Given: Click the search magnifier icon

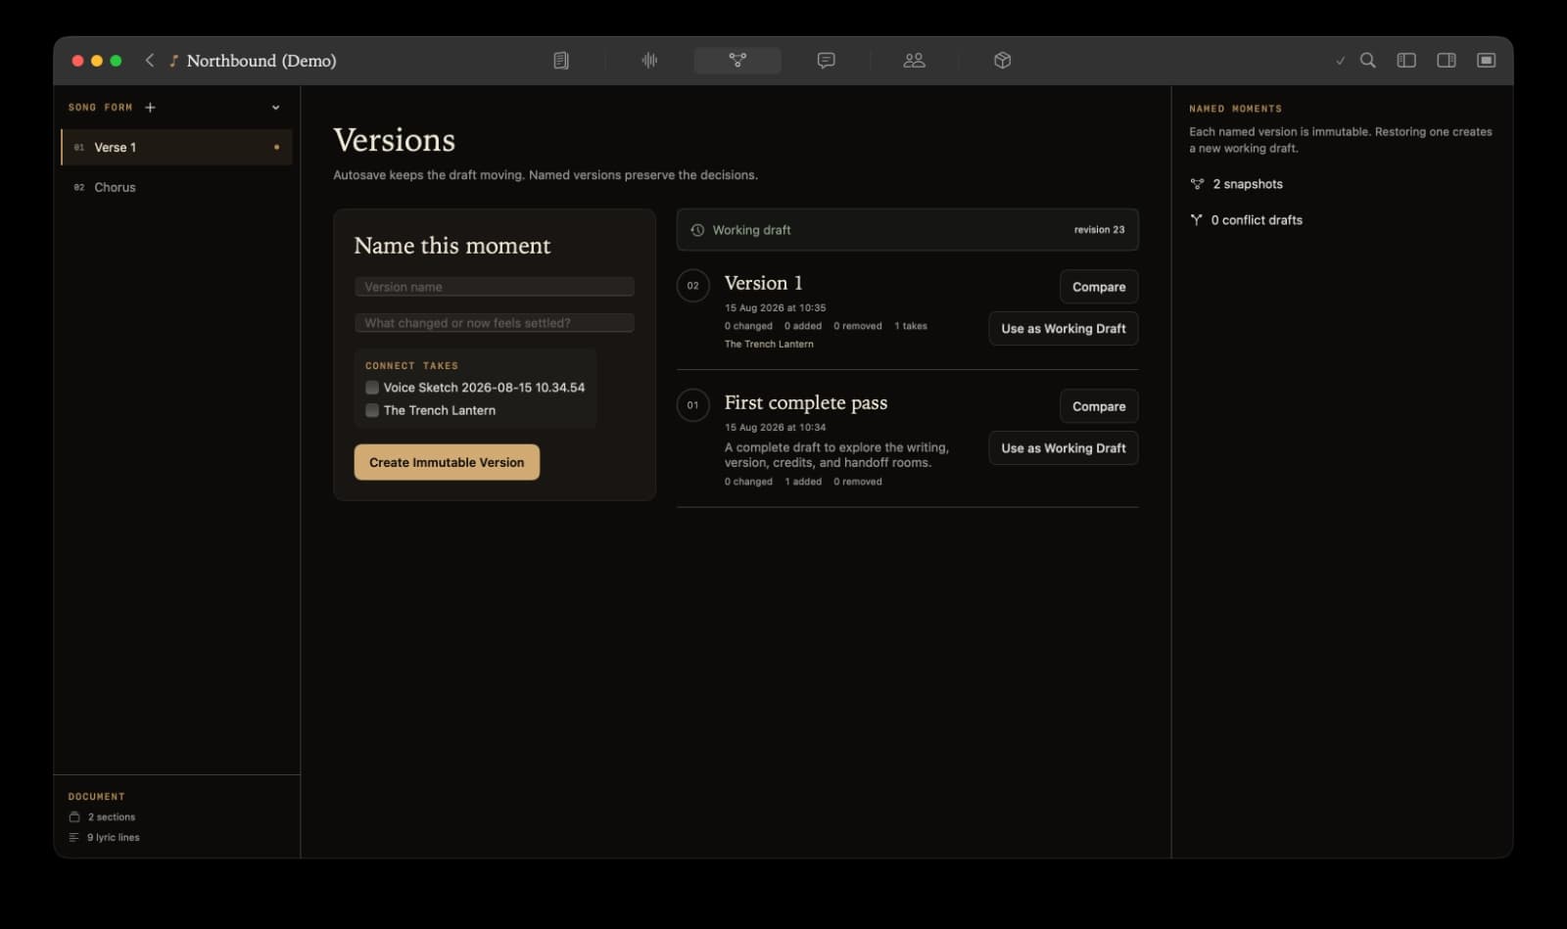Looking at the screenshot, I should 1368,61.
